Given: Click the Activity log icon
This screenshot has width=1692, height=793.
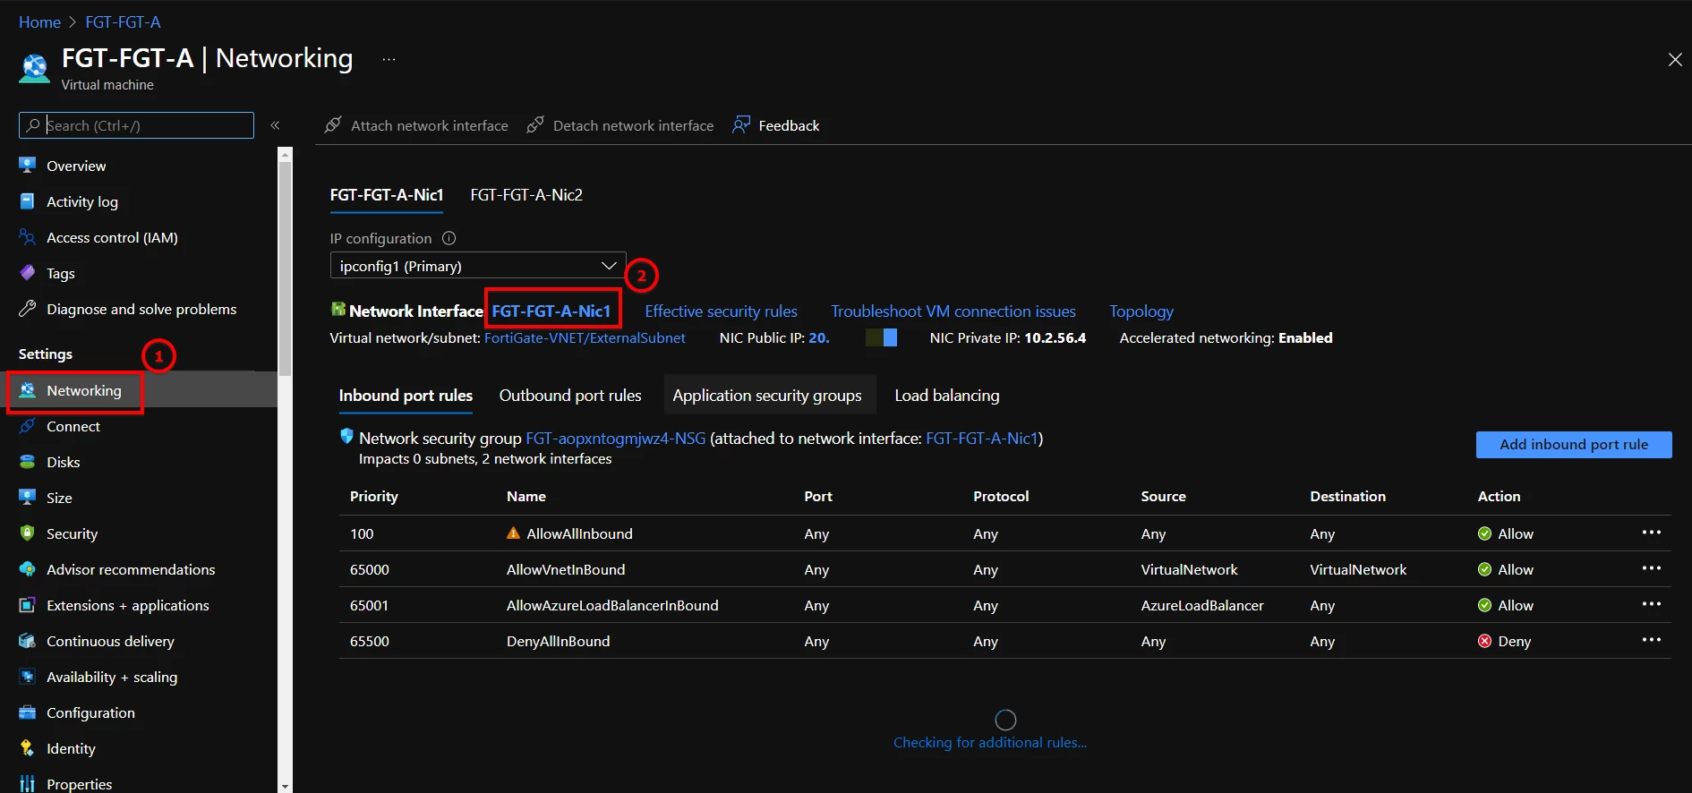Looking at the screenshot, I should click(x=28, y=201).
